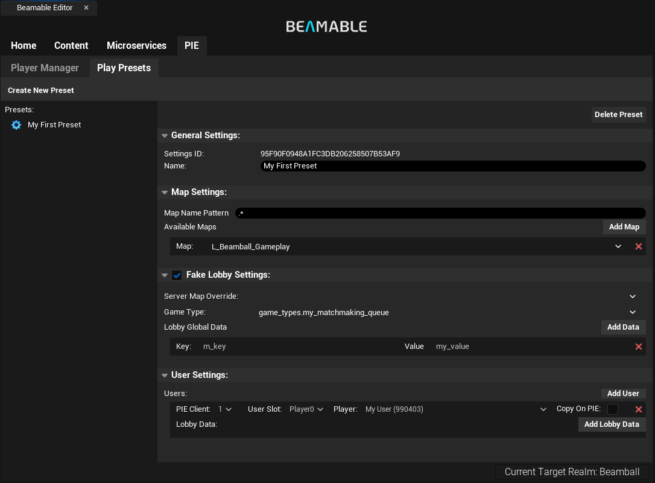Close the Beamable Editor tab
This screenshot has width=655, height=483.
coord(86,7)
